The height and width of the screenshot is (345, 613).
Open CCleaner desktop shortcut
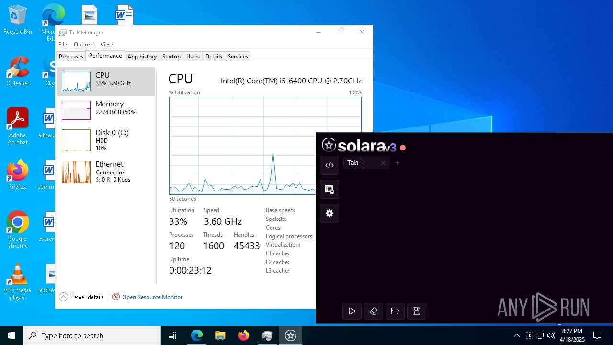click(x=17, y=71)
